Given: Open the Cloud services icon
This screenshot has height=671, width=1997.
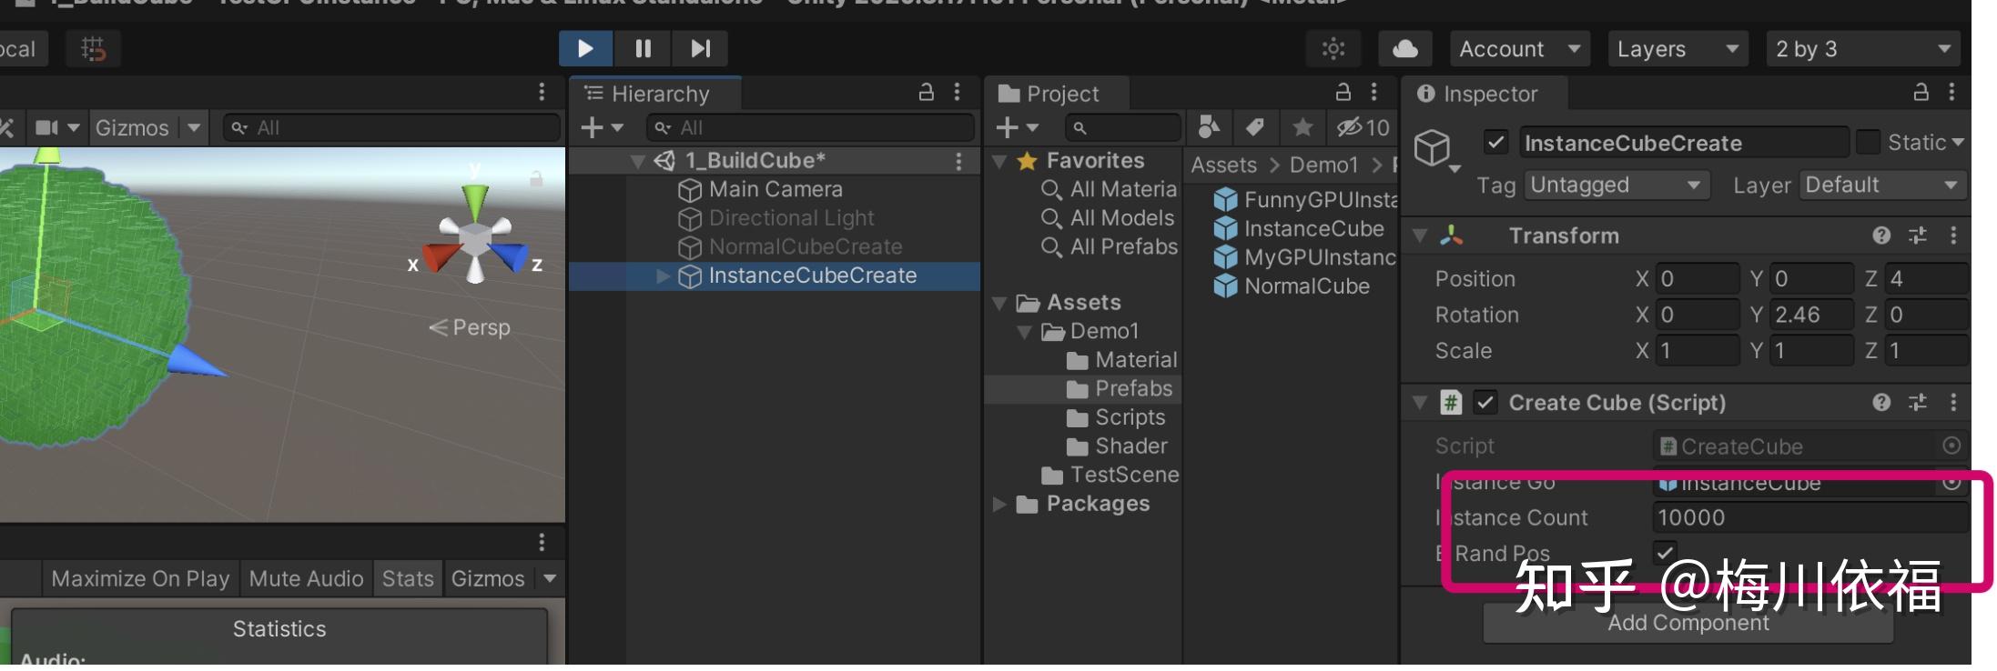Looking at the screenshot, I should 1404,48.
